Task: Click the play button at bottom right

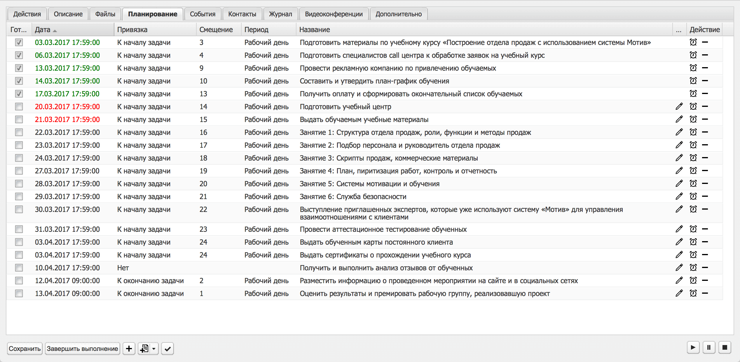Action: pyautogui.click(x=693, y=347)
